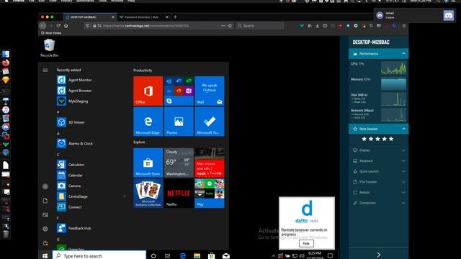
Task: Click the Windows Start button
Action: coord(45,256)
